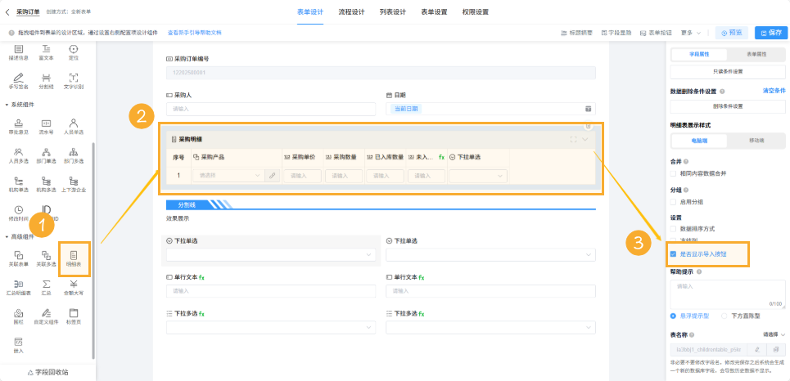Select the 汇总 sigma component
790x381 pixels.
tap(46, 287)
